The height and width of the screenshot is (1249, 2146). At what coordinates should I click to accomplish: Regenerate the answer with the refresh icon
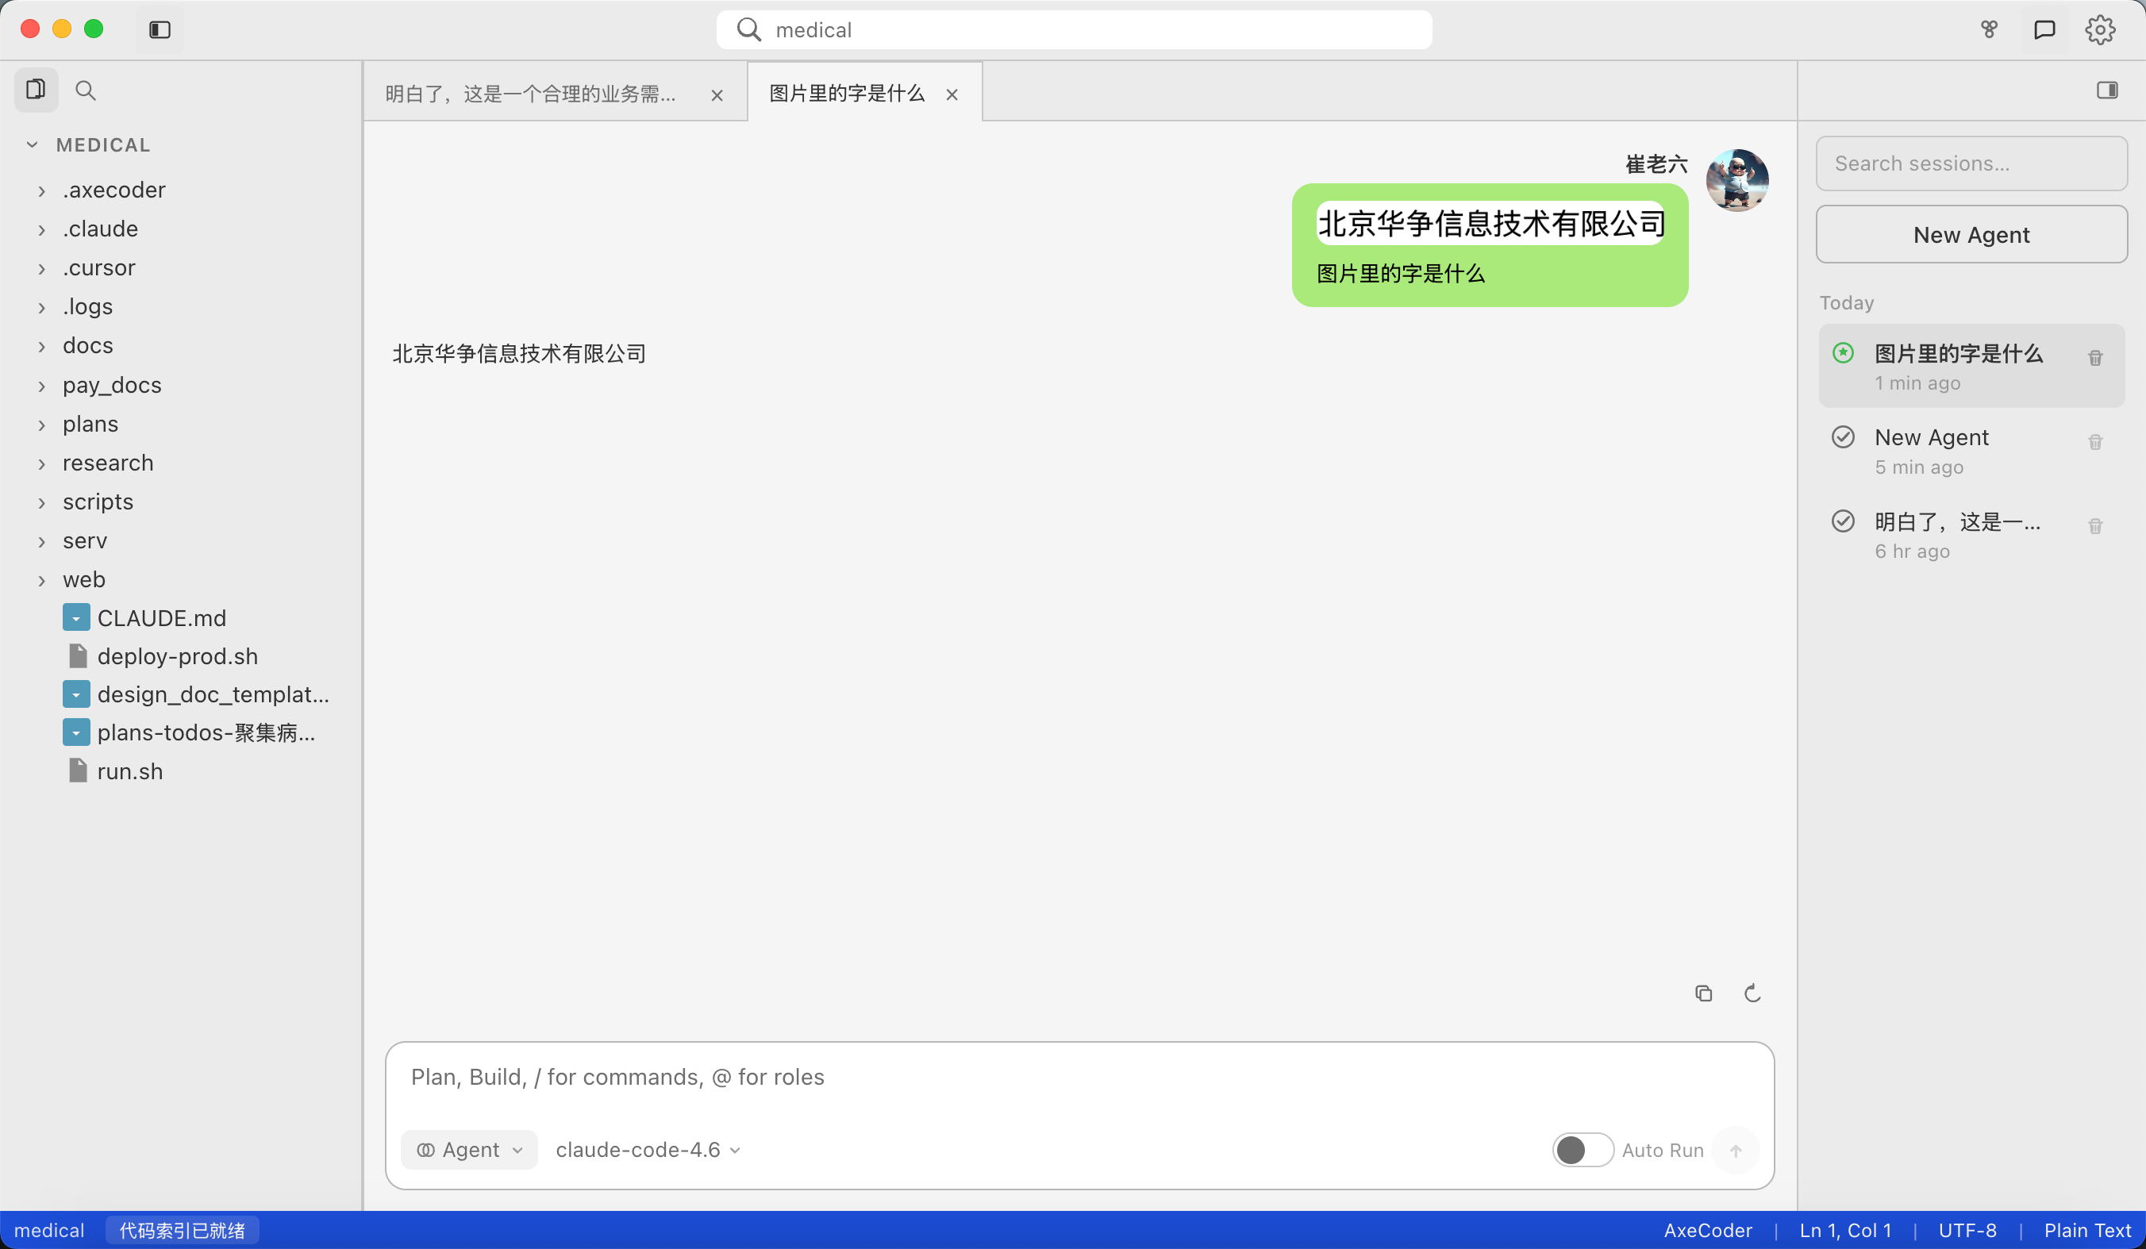tap(1752, 993)
